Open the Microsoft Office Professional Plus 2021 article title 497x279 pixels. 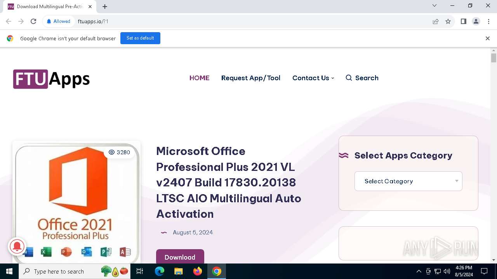click(229, 183)
